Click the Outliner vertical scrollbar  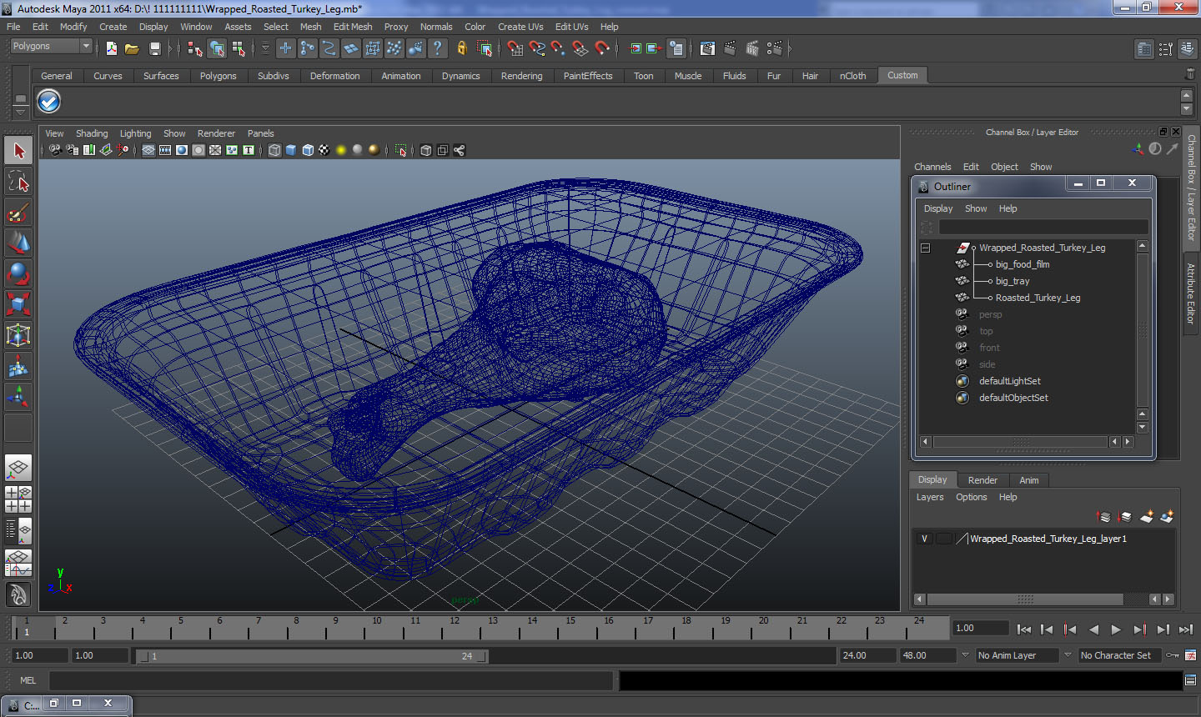click(1143, 329)
